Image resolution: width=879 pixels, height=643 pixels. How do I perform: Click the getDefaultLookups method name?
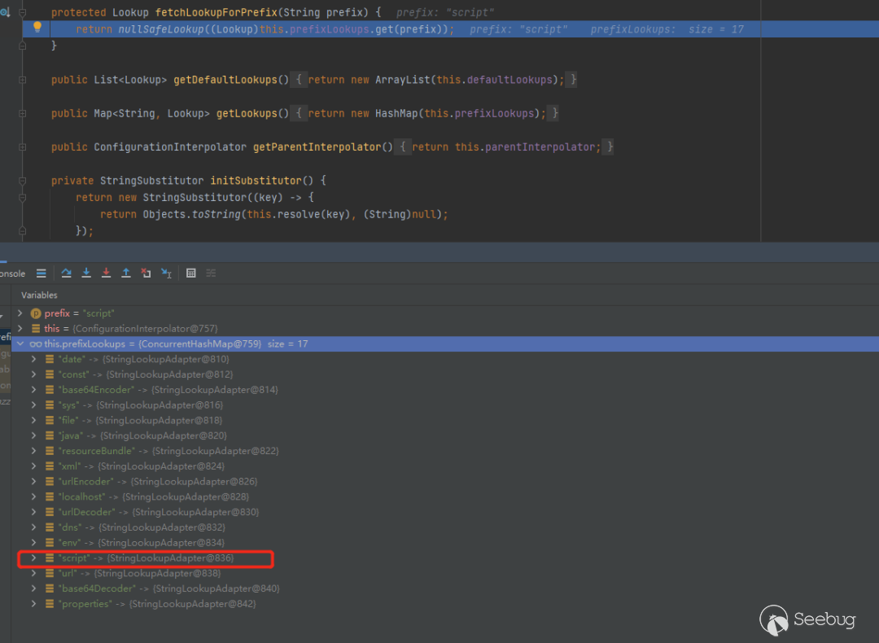pyautogui.click(x=225, y=80)
